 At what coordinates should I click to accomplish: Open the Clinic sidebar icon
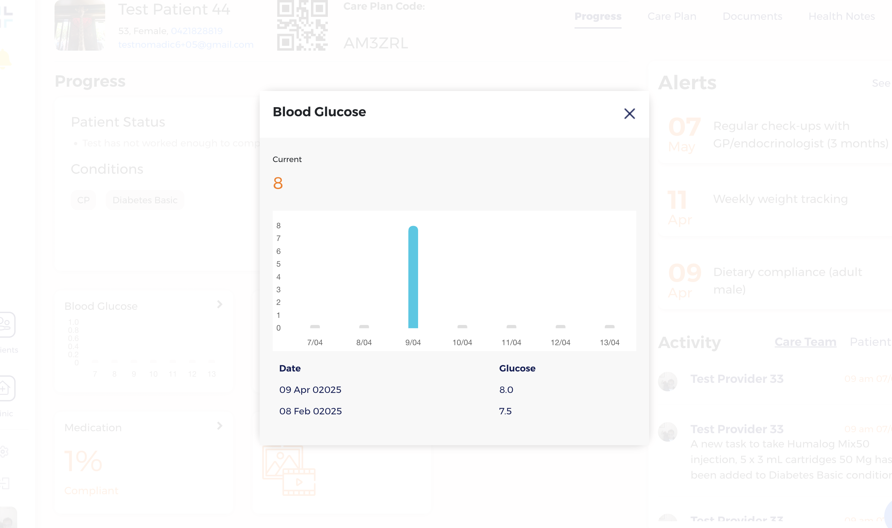click(x=6, y=388)
